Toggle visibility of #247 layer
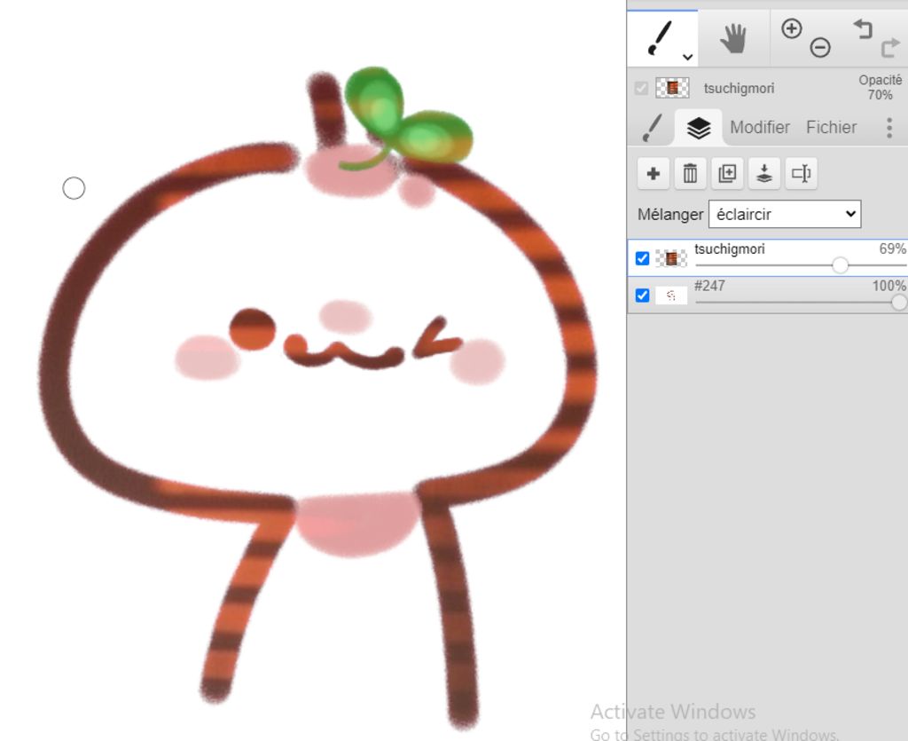908x741 pixels. tap(642, 295)
